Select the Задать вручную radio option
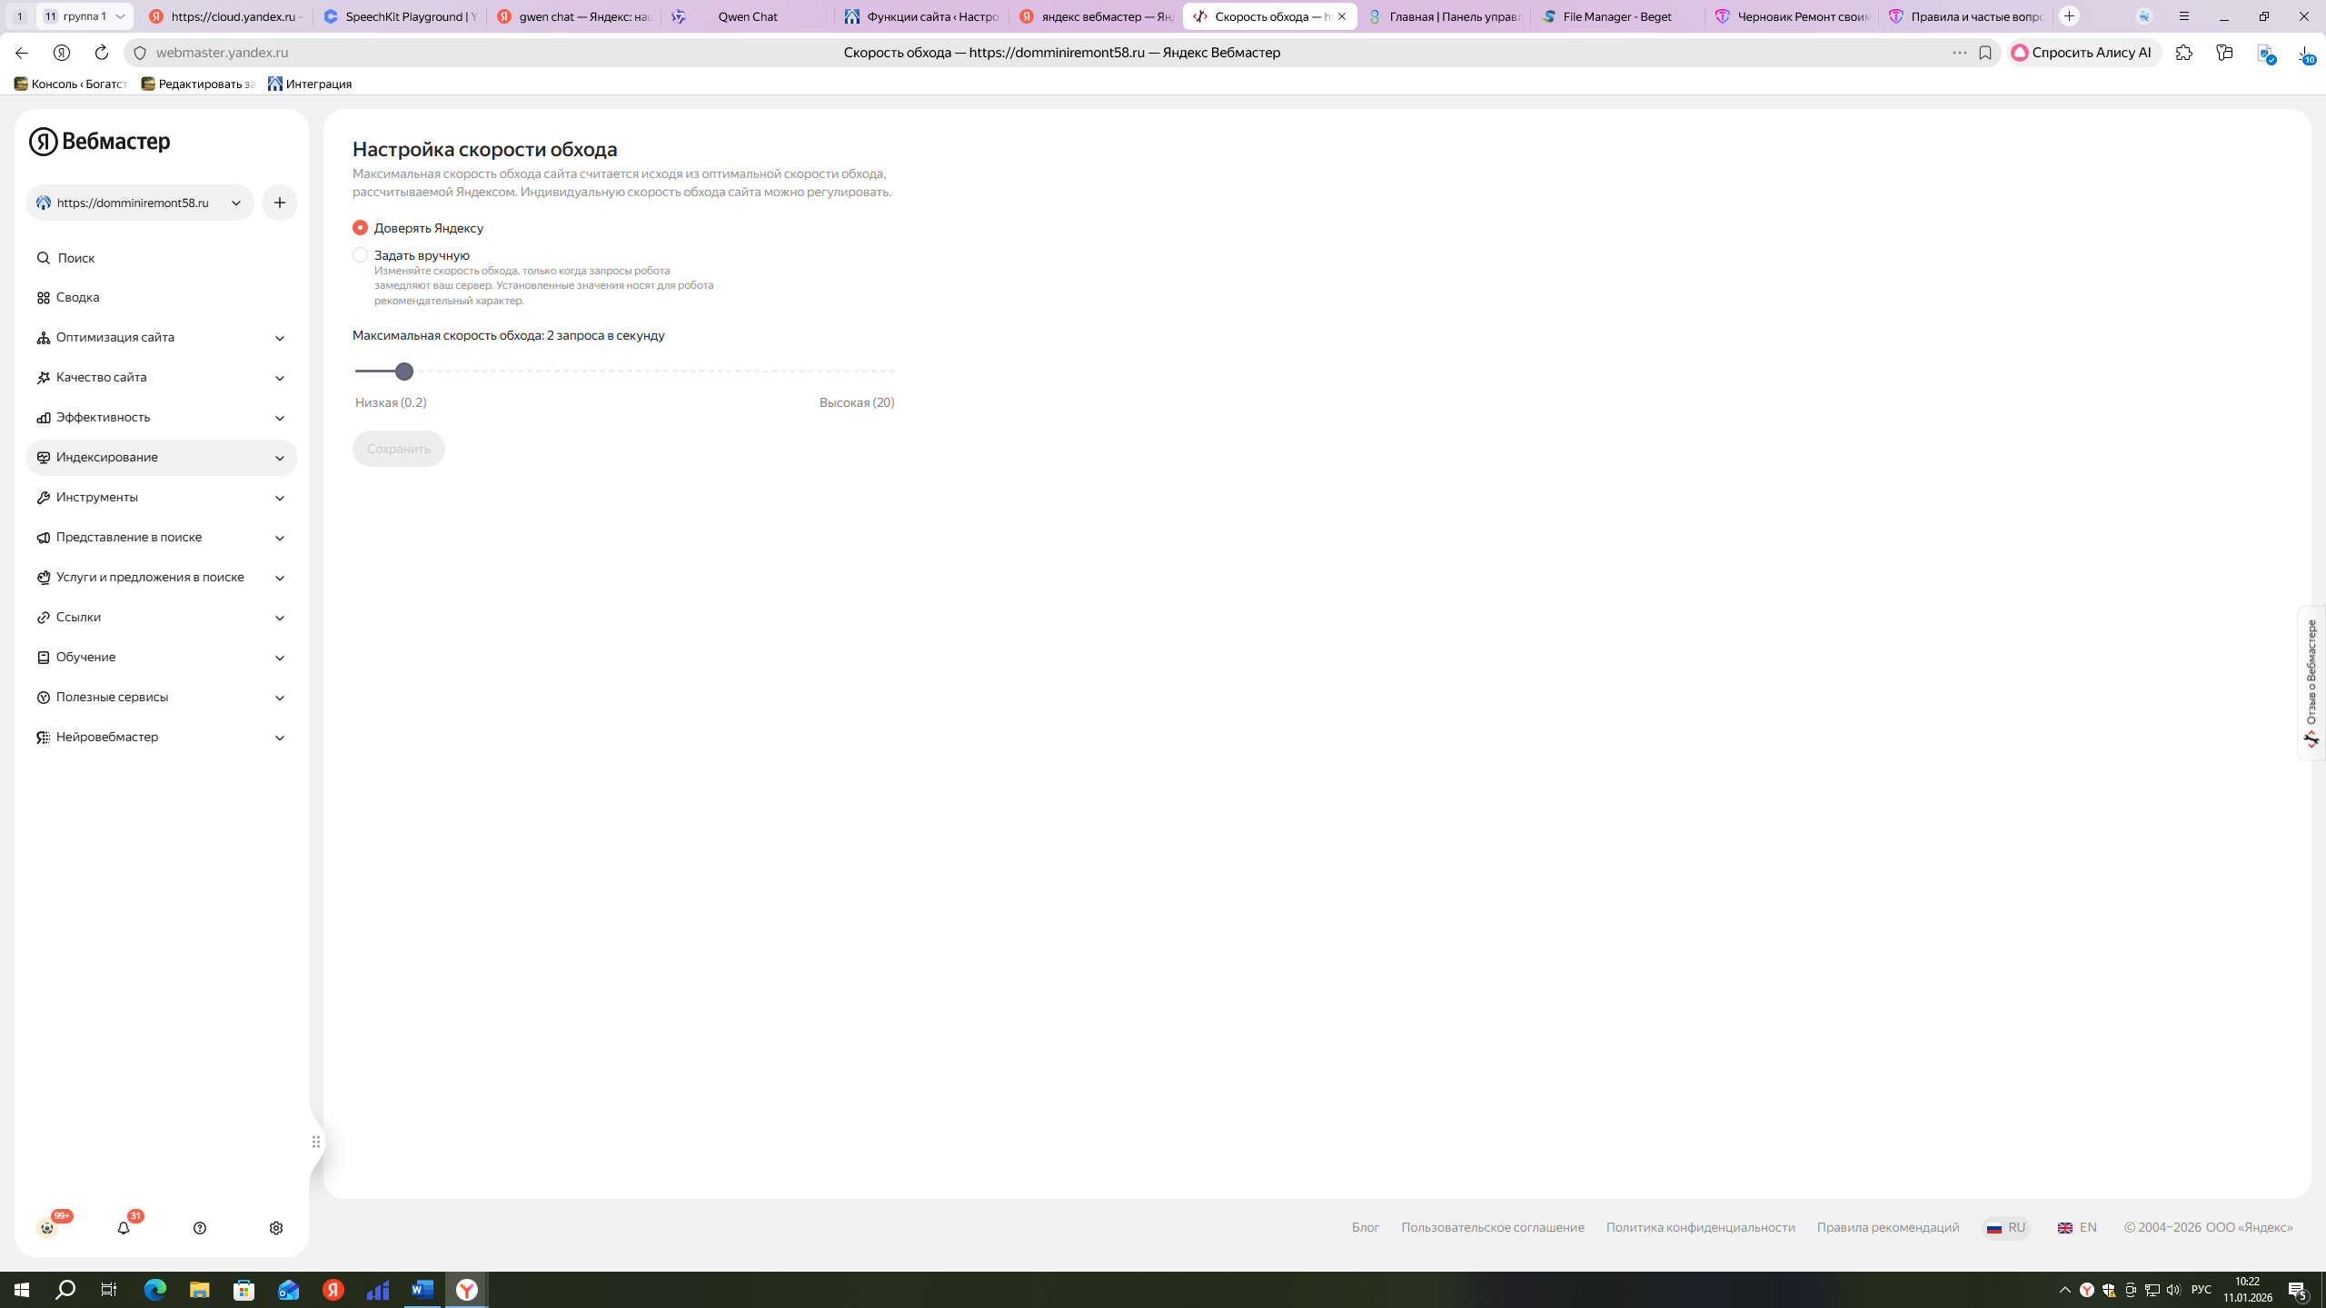2326x1308 pixels. tap(361, 255)
